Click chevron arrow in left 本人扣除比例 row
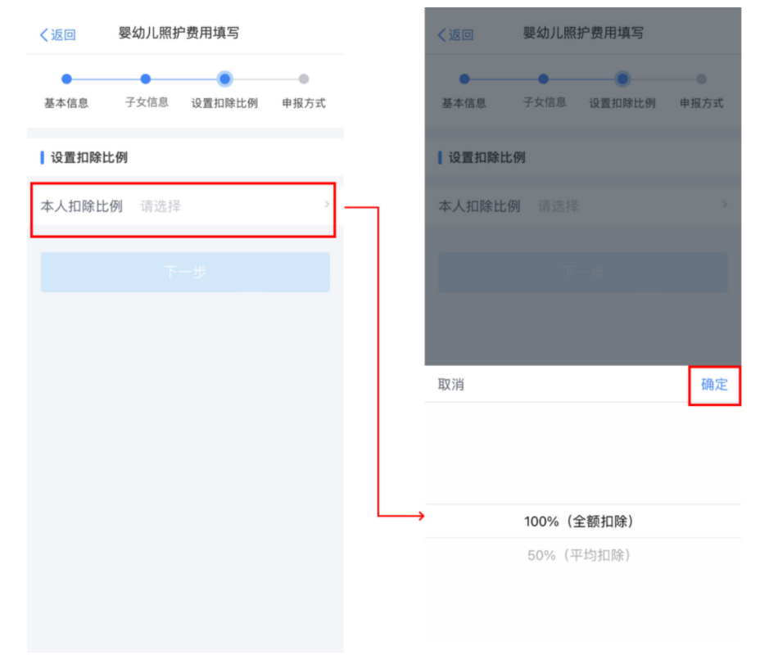Screen dimensions: 760x664 (x=327, y=205)
